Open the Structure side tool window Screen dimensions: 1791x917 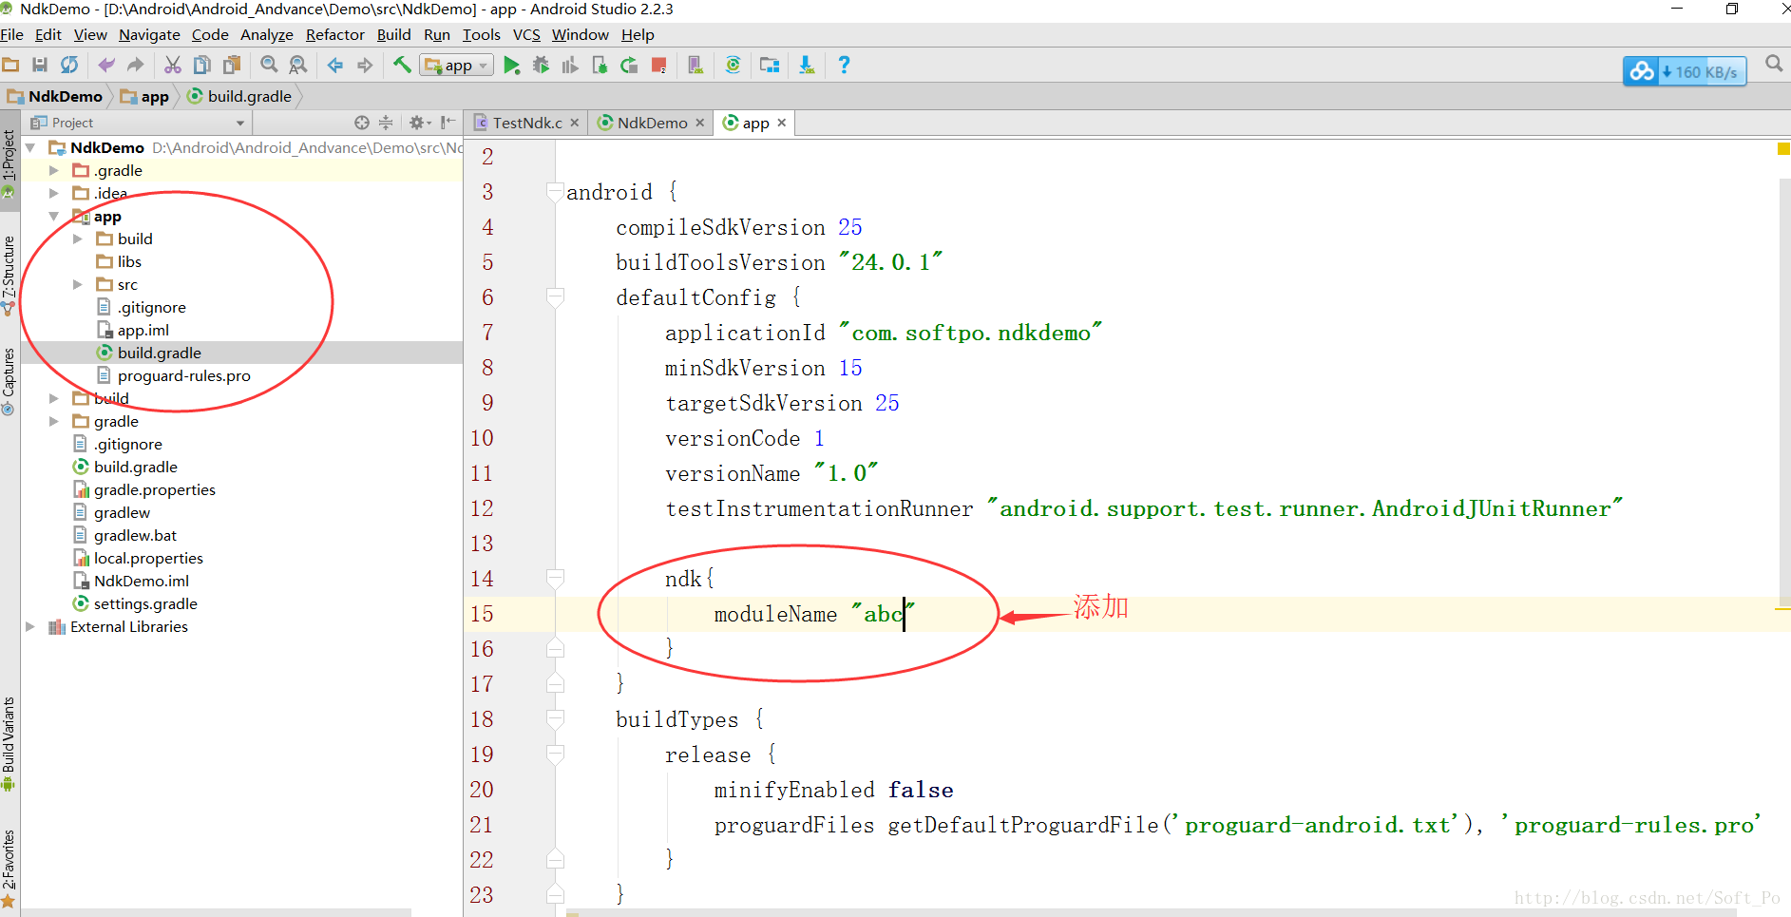pos(9,275)
